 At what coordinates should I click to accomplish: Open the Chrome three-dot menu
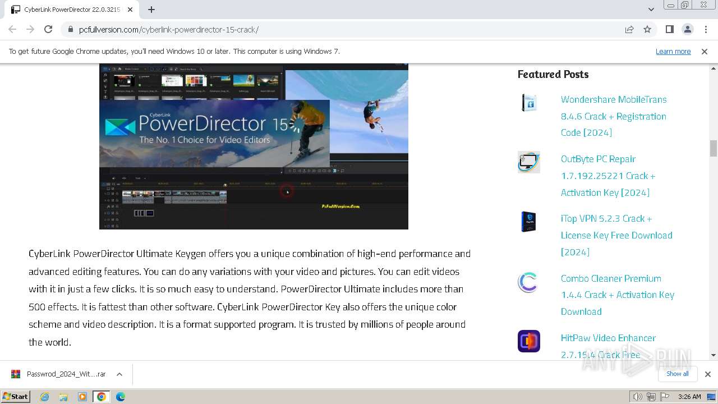[x=705, y=29]
